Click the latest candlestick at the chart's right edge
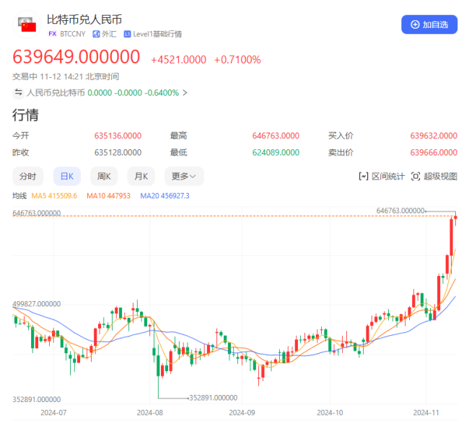The height and width of the screenshot is (423, 469). [455, 218]
